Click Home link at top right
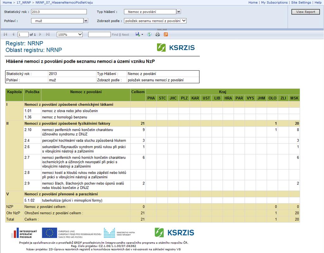Viewport: 324px width, 253px height. click(x=253, y=3)
